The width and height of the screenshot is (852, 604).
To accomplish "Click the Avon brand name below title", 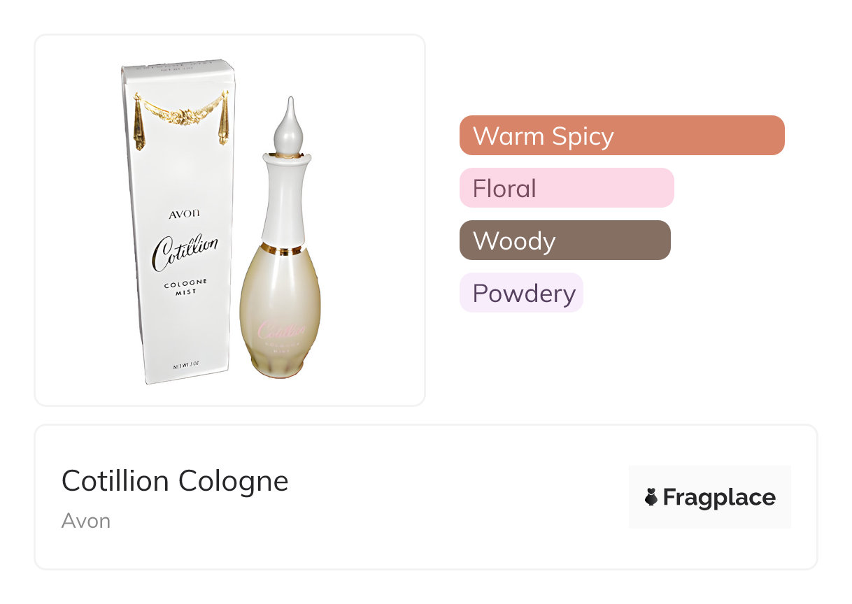I will point(86,521).
